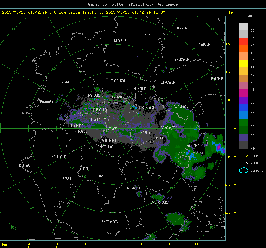Click the white 23MN arrow legend icon
The image size is (266, 248).
click(244, 163)
